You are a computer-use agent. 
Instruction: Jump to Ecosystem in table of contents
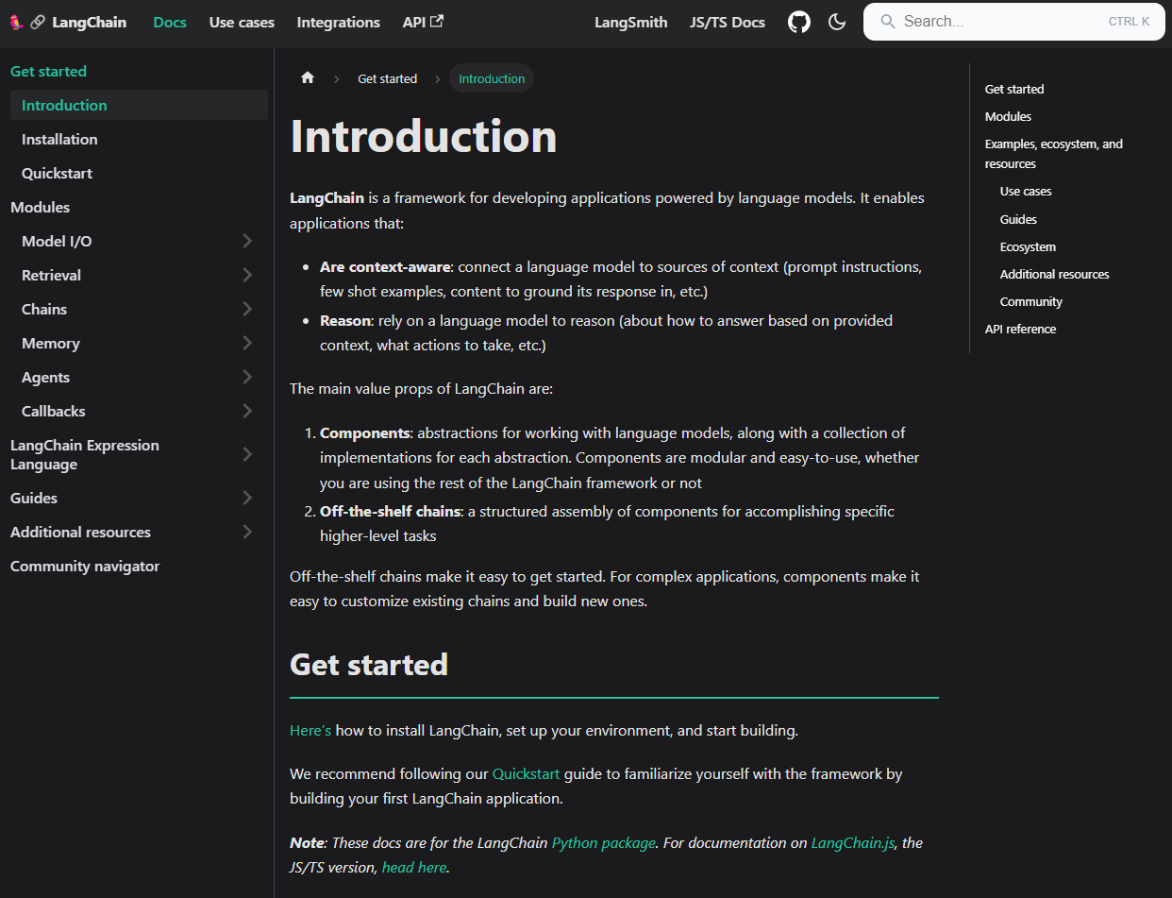coord(1028,246)
